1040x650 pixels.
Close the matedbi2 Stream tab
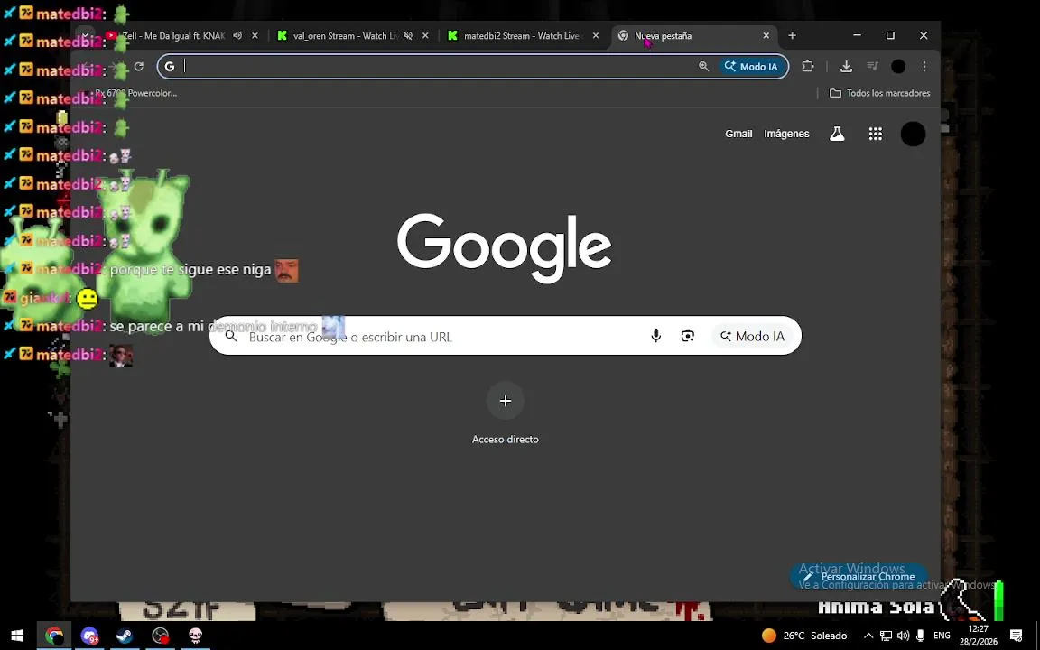(596, 36)
